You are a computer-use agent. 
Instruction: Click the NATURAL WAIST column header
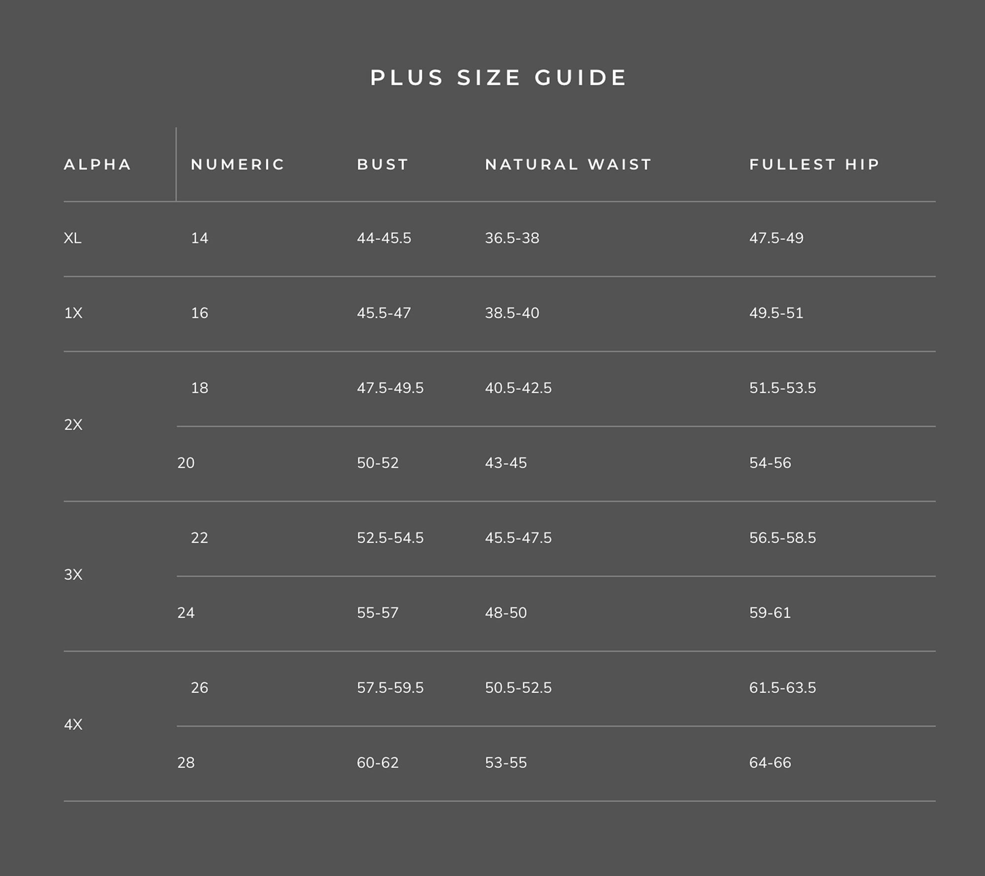(x=568, y=165)
